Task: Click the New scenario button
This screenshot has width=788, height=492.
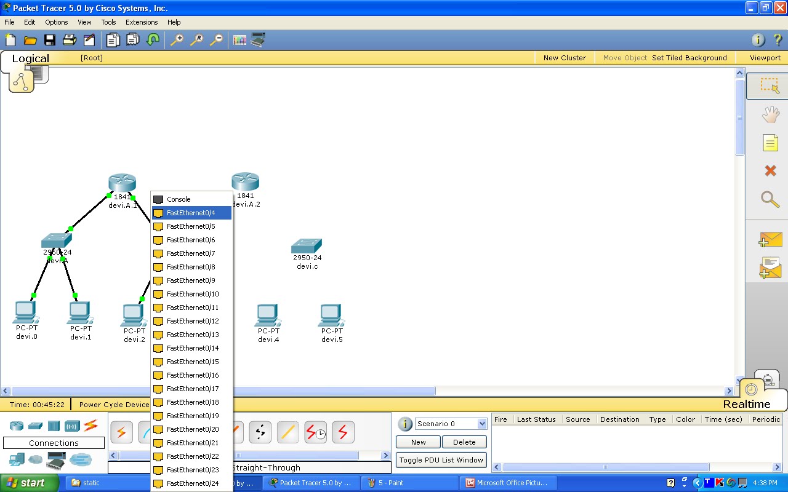Action: click(418, 442)
